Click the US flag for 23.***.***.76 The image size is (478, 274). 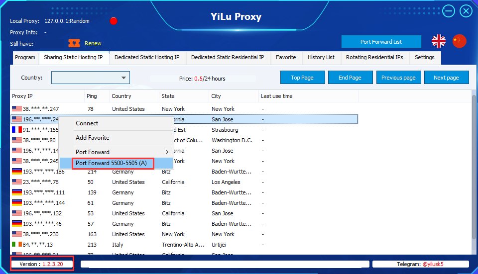[x=17, y=182]
